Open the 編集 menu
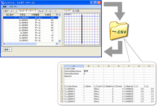This screenshot has width=157, height=106. pos(5,7)
